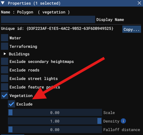
Task: Uncheck the Exclude vegetation checkbox
Action: (11, 104)
